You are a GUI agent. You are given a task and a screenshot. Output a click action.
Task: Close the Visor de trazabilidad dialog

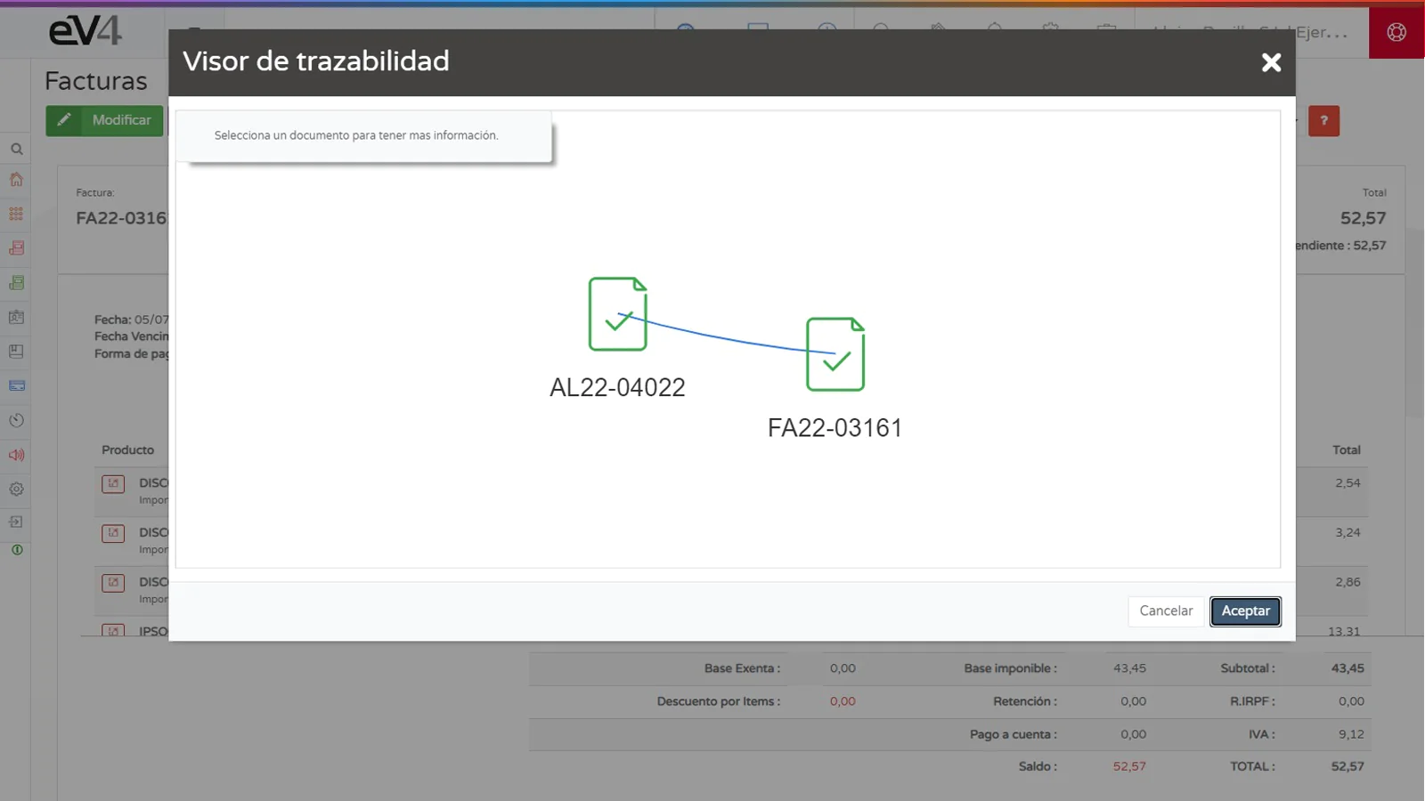1271,62
